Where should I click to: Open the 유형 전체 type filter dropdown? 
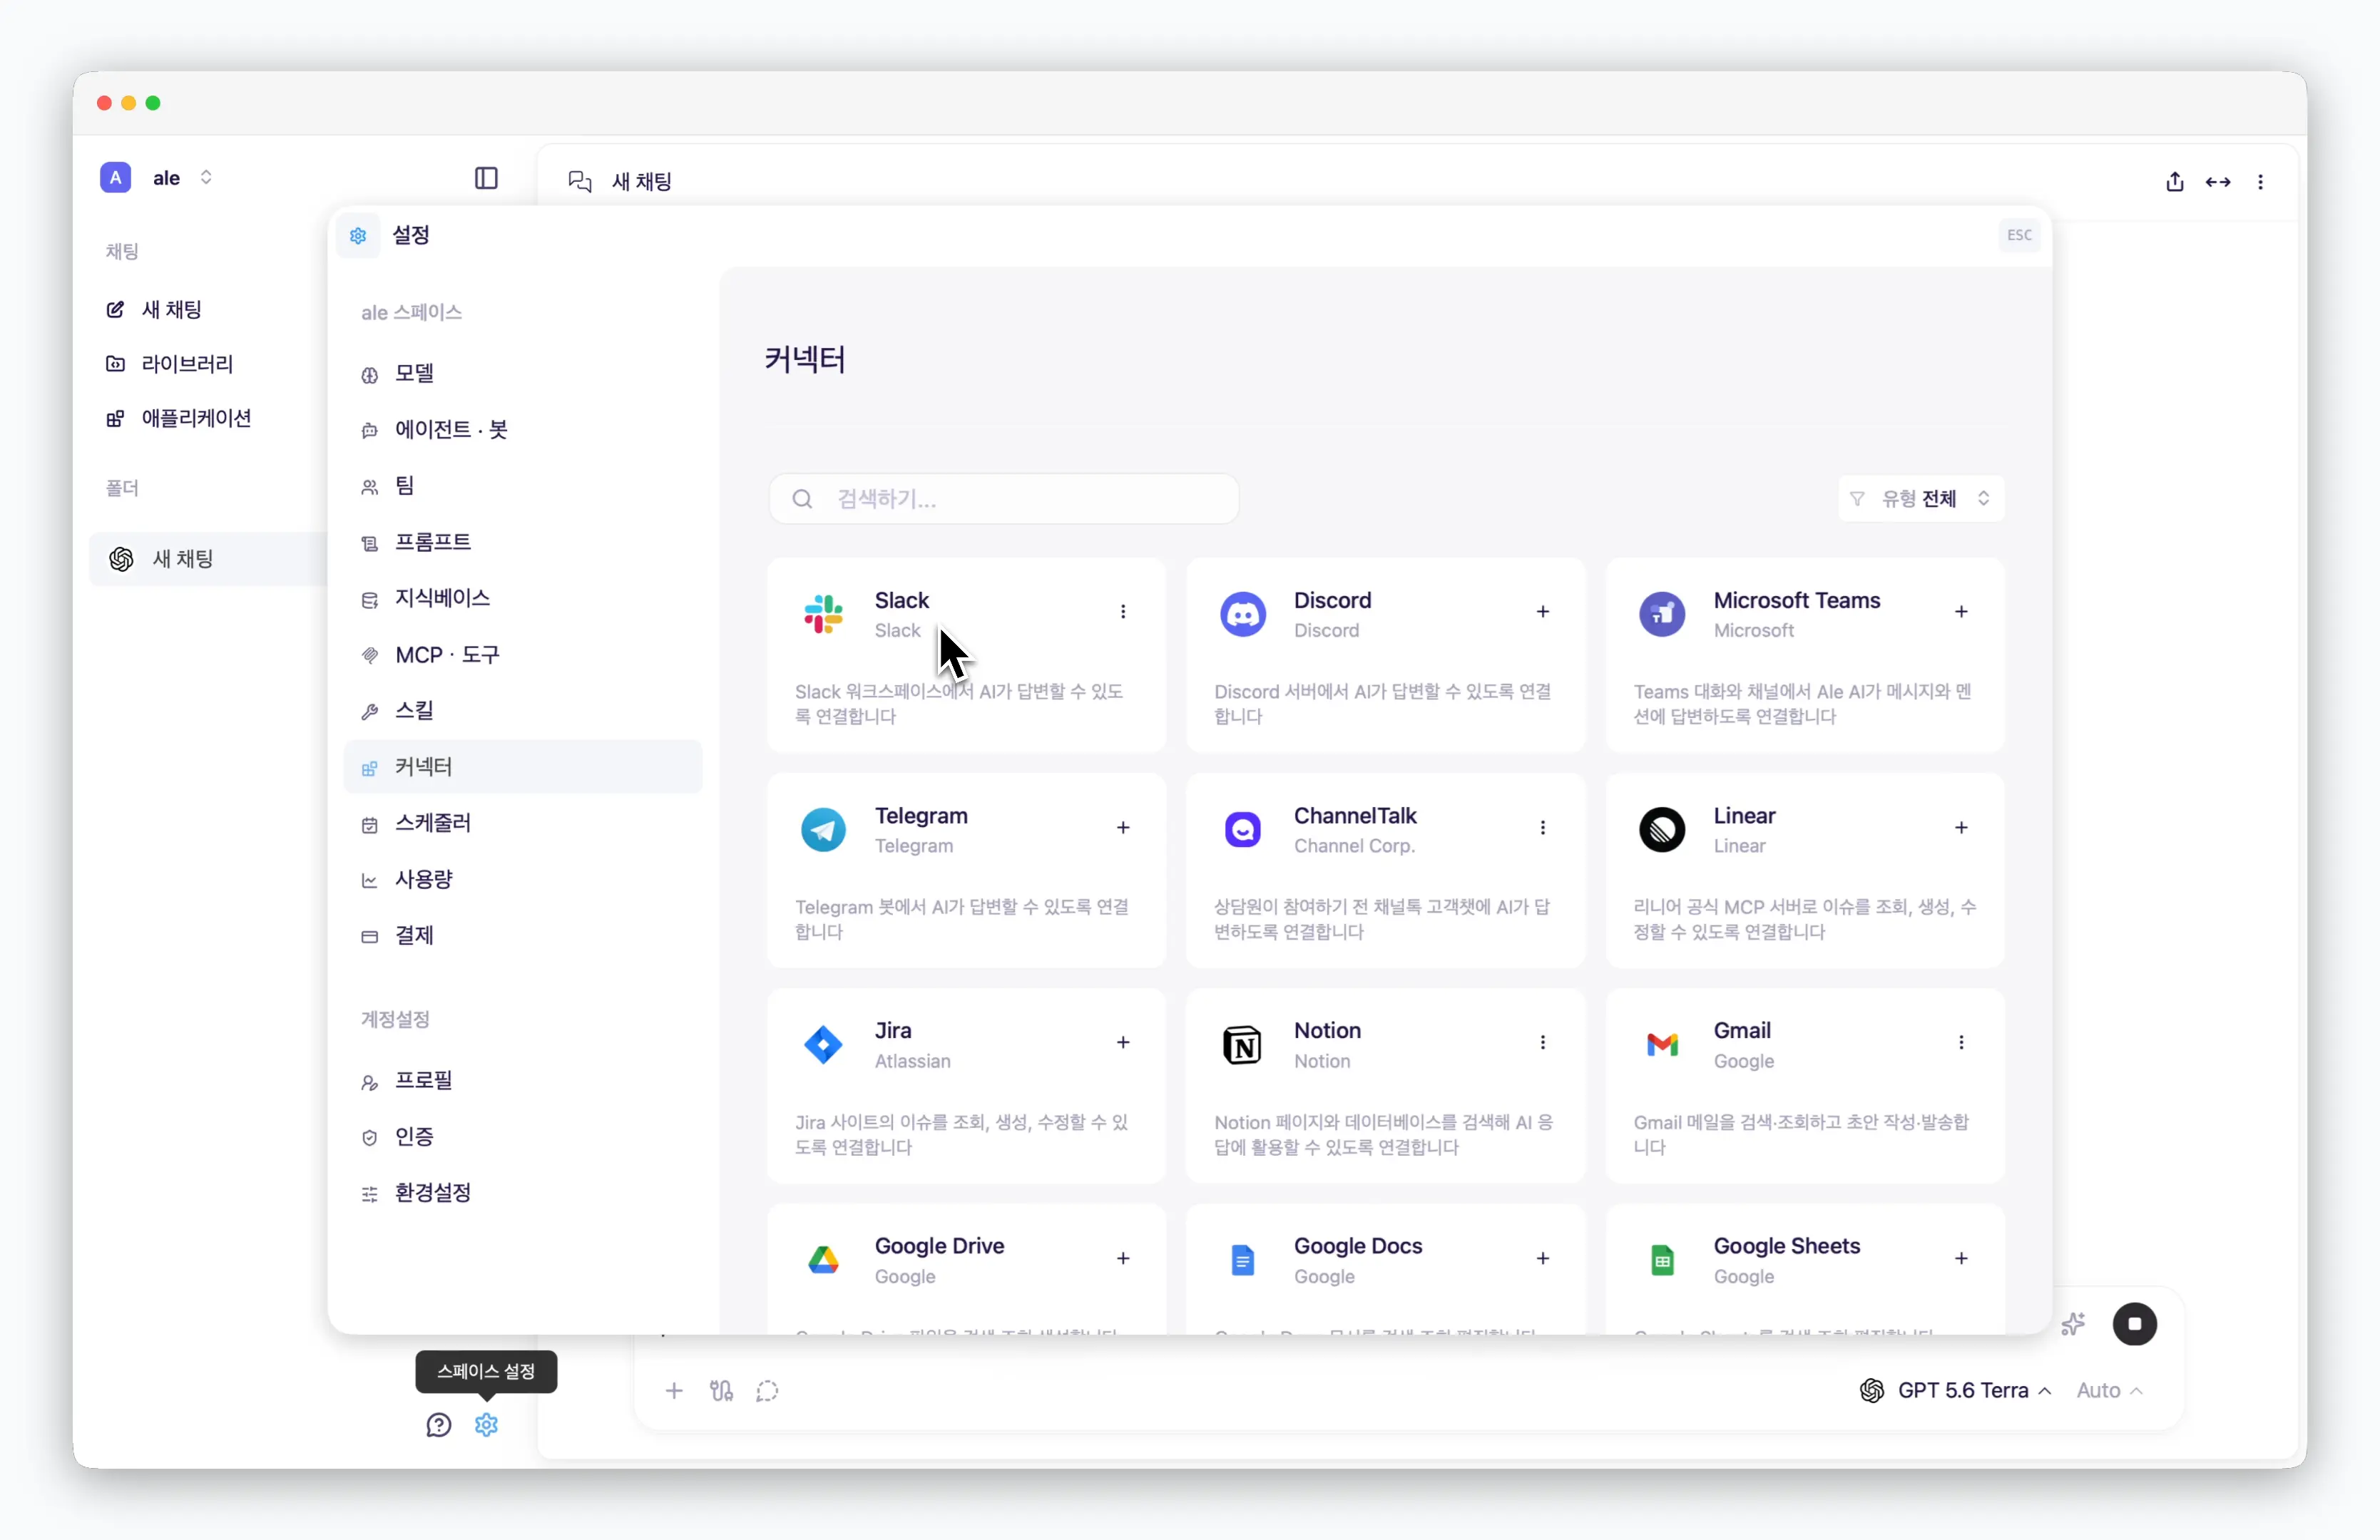(x=1921, y=498)
